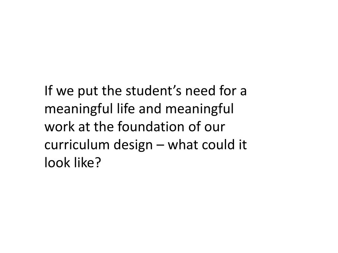The width and height of the screenshot is (338, 253).
Task: Click the word "meaningful" before "life"
Action: point(79,110)
